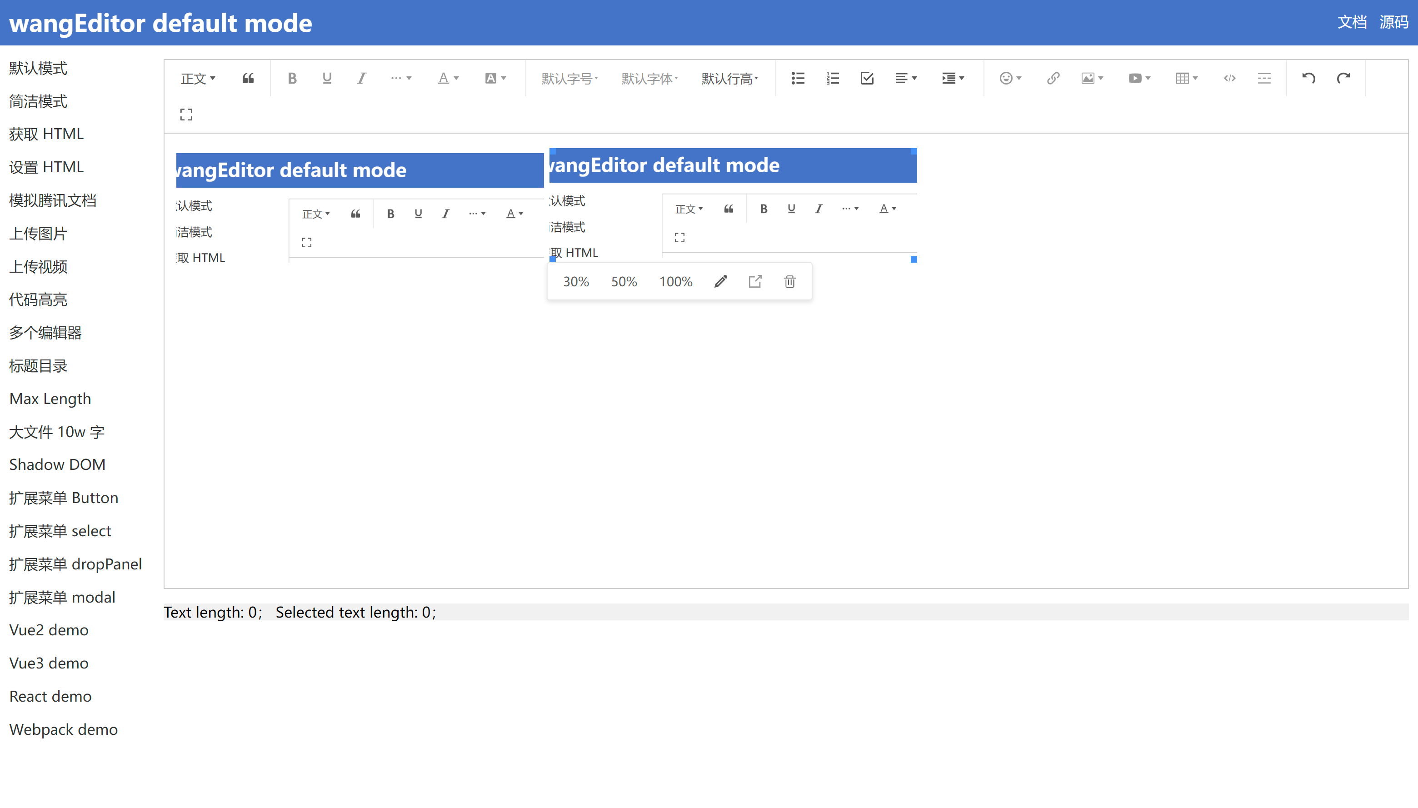Open the table insert dropdown
The width and height of the screenshot is (1418, 808).
point(1186,78)
